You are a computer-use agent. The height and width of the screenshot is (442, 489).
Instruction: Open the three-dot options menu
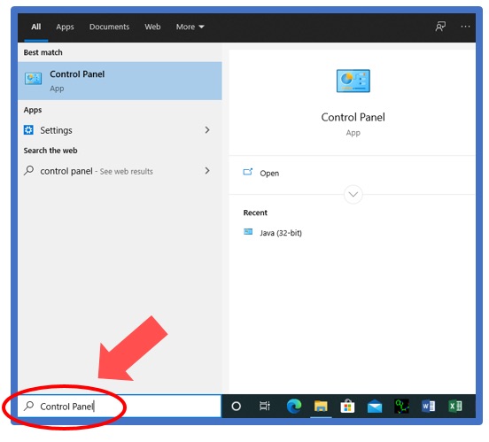coord(465,27)
